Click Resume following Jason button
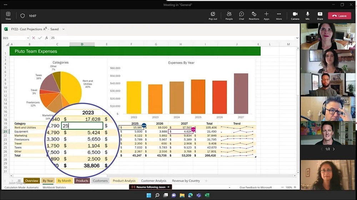357x200 pixels. tap(150, 187)
